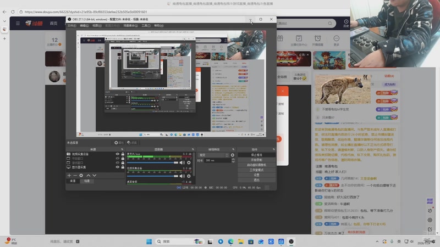Pop out the sources dock panel
This screenshot has width=440, height=247.
tap(122, 149)
